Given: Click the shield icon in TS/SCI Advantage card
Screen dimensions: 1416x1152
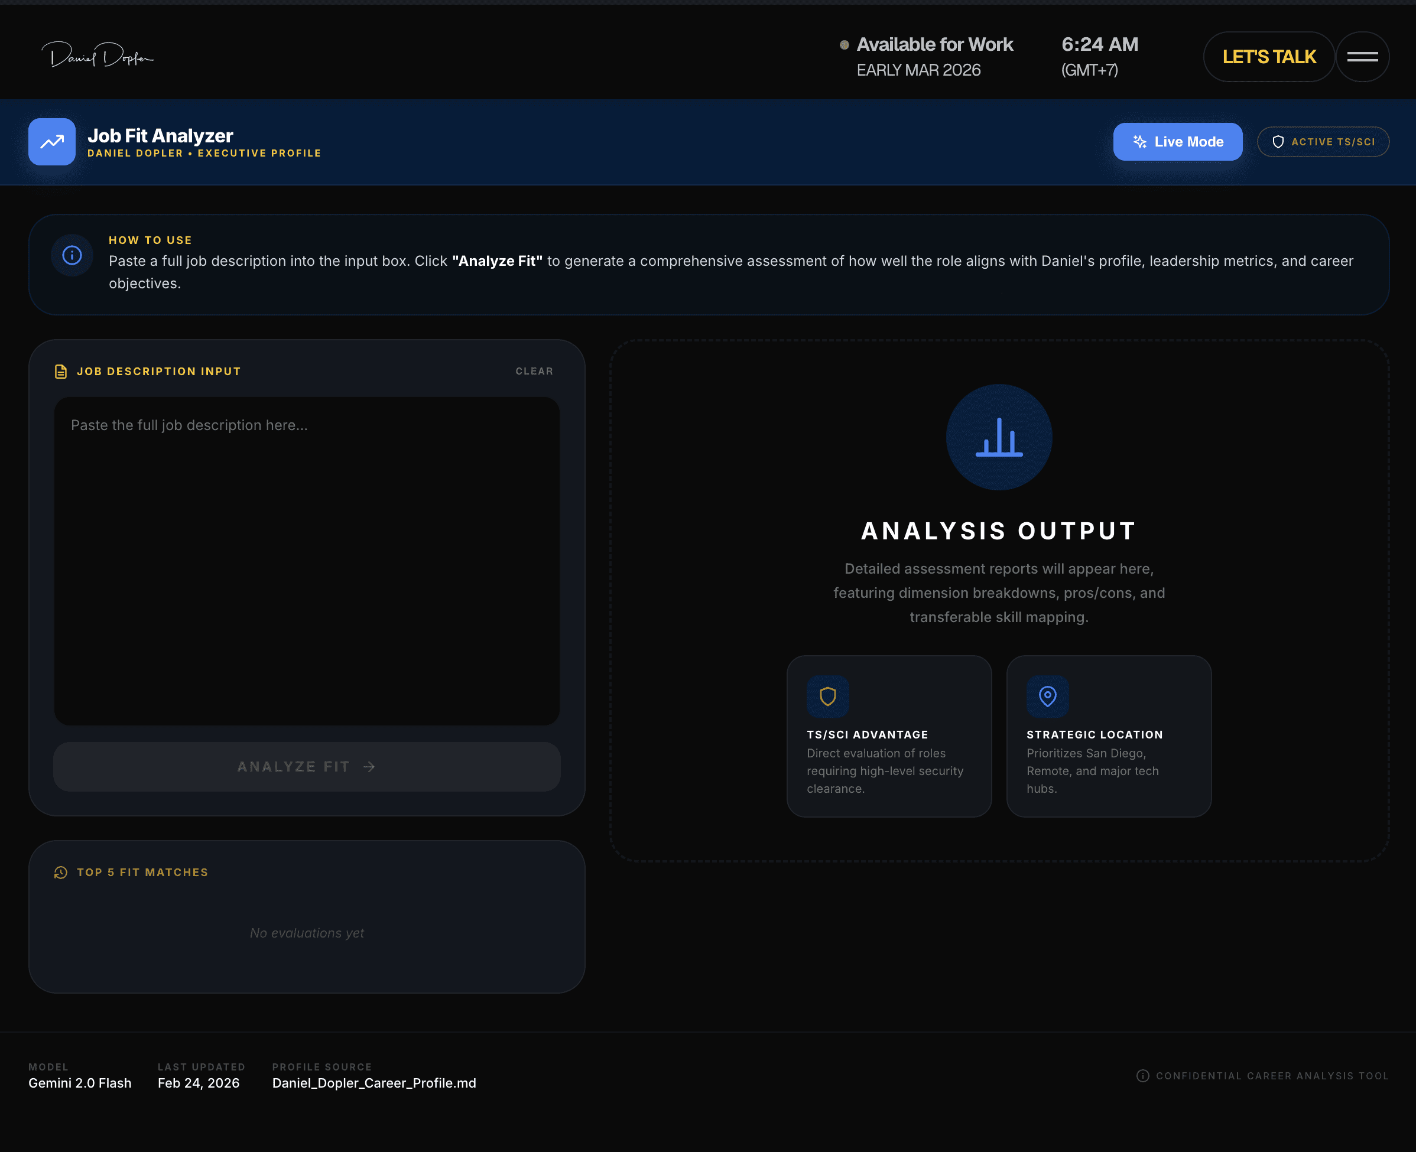Looking at the screenshot, I should pyautogui.click(x=827, y=696).
